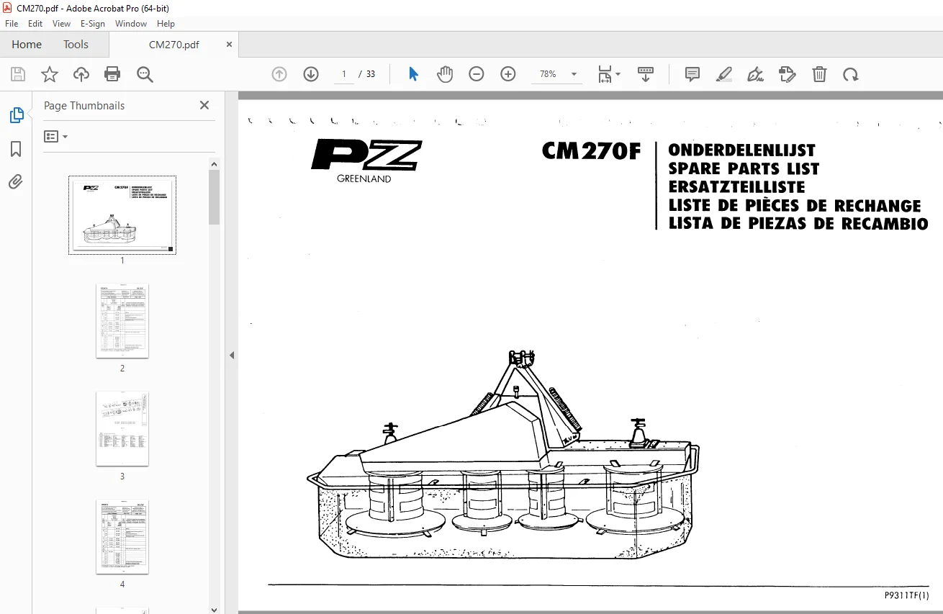Click the ERSATZTEILLISTE title line
943x614 pixels.
coord(736,187)
